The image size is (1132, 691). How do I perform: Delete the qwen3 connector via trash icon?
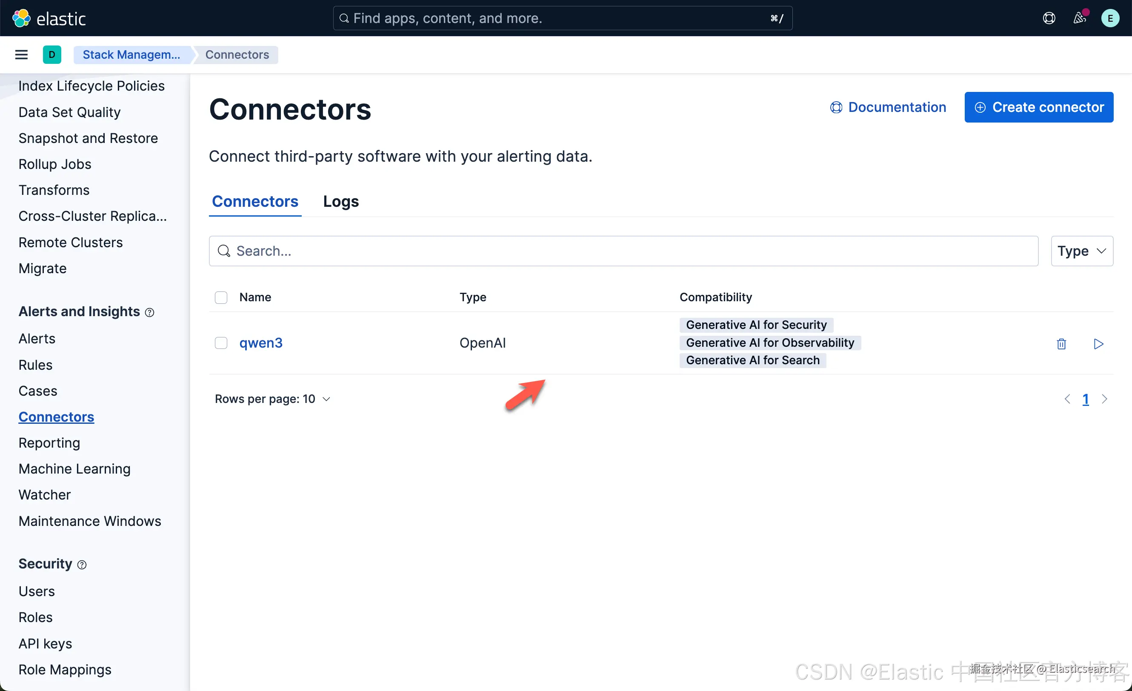1061,344
